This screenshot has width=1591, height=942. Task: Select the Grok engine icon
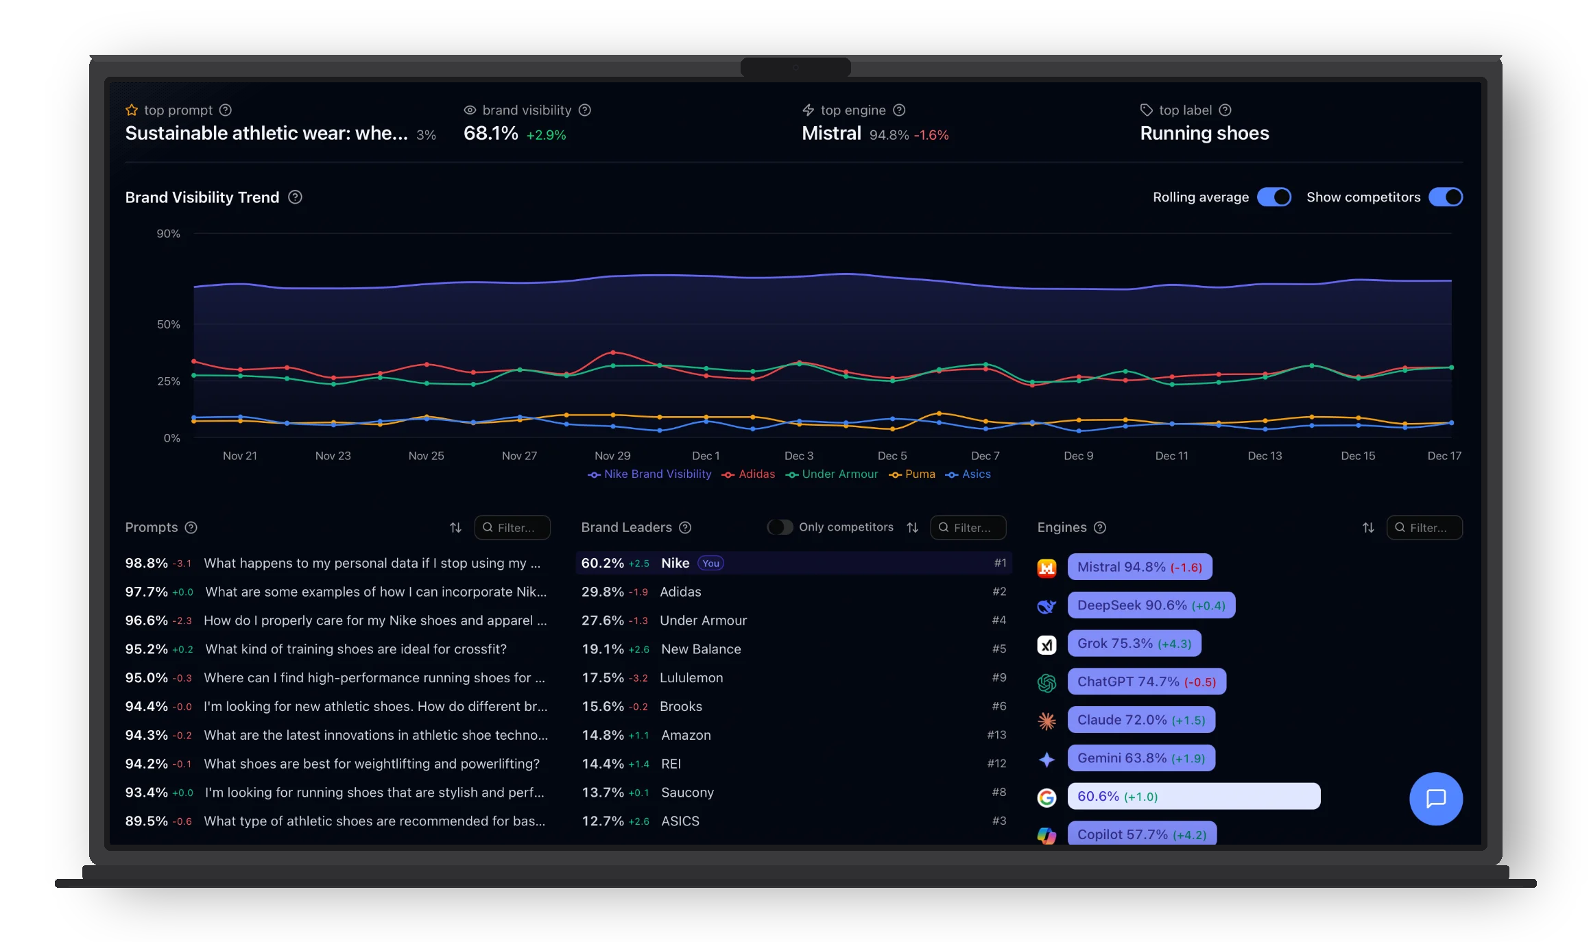[x=1047, y=644]
